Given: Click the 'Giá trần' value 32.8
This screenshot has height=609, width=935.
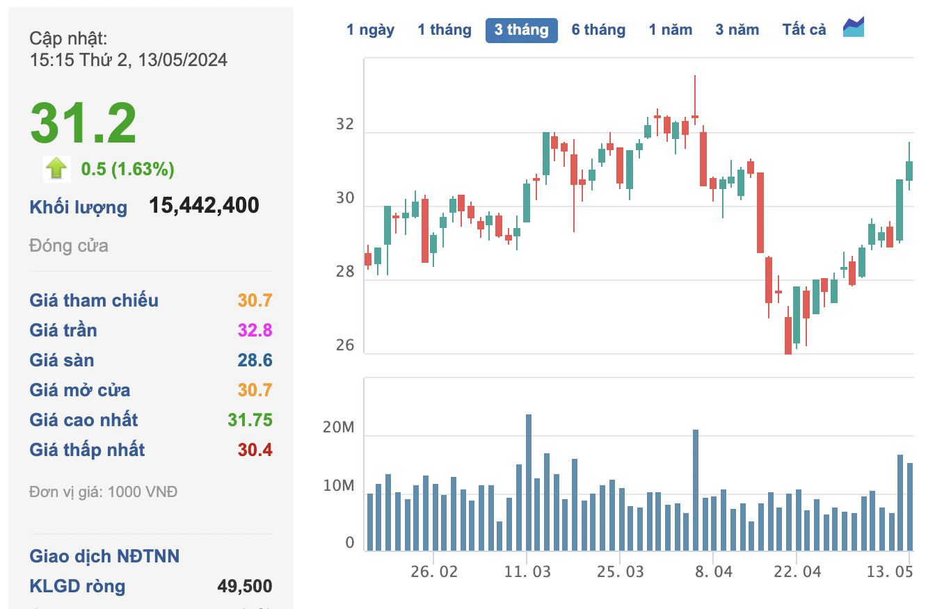Looking at the screenshot, I should click(255, 330).
